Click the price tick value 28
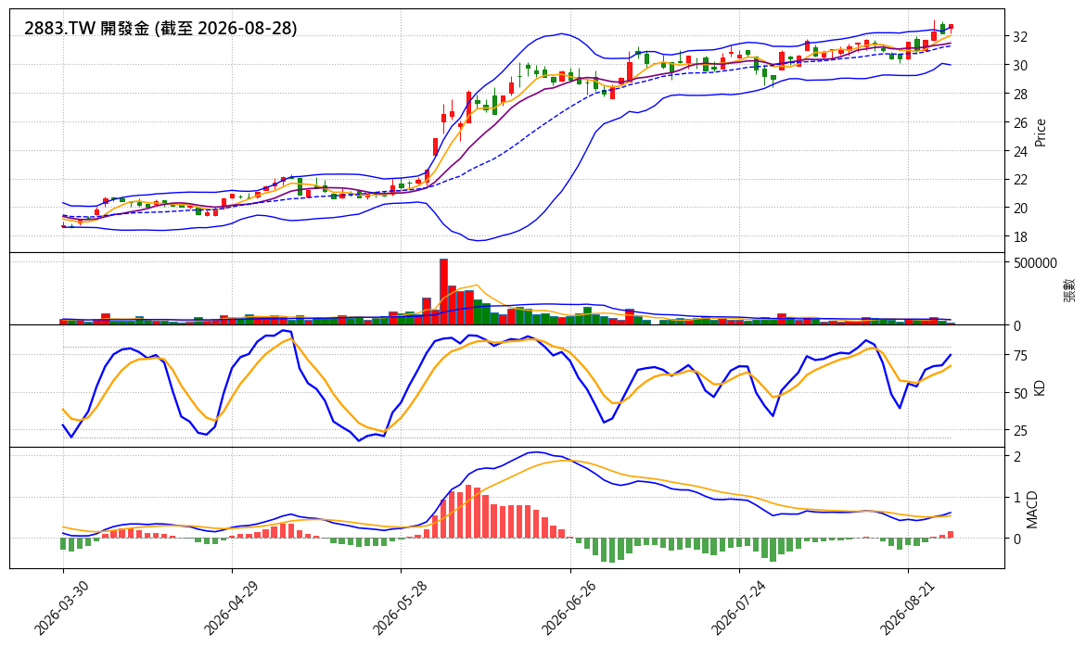Screen dimensions: 1086x647 click(1020, 95)
